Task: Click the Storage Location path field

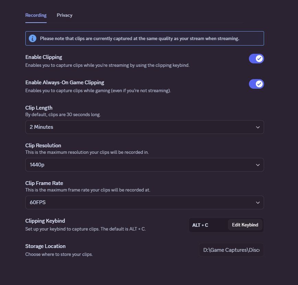Action: [231, 250]
